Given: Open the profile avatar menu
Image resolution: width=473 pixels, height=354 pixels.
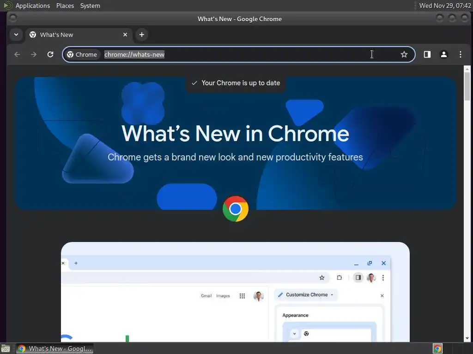Looking at the screenshot, I should tap(444, 54).
